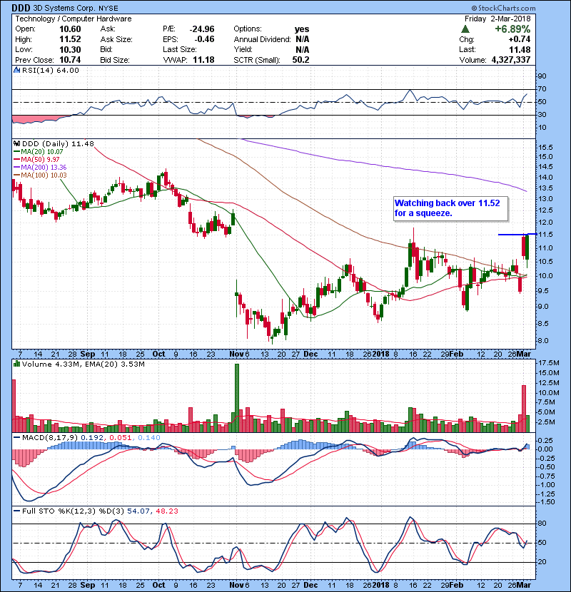Image resolution: width=571 pixels, height=592 pixels.
Task: Click the MA(50) 9.97 legend entry
Action: coord(36,159)
